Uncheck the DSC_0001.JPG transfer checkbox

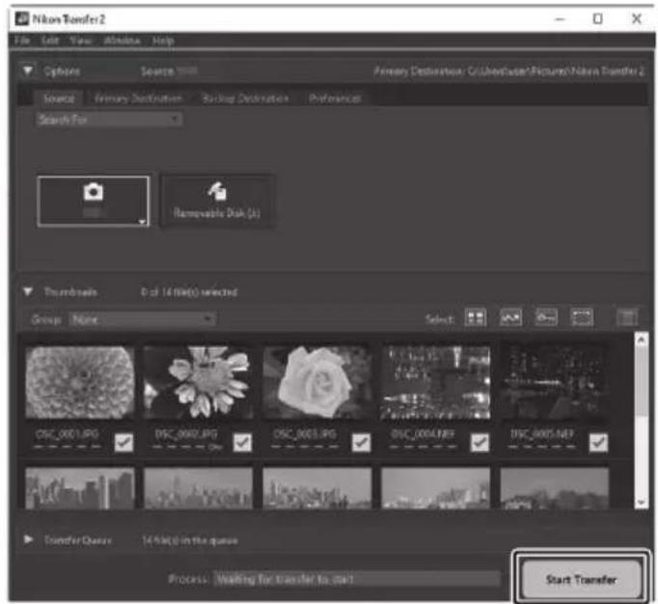[x=123, y=442]
